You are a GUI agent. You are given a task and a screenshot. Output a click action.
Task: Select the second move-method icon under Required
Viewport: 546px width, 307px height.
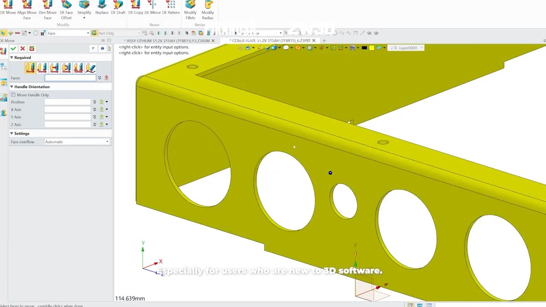[42, 68]
